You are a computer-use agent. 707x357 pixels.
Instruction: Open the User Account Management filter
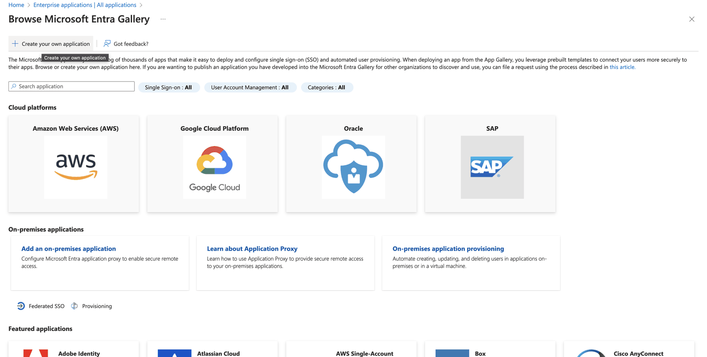coord(250,87)
